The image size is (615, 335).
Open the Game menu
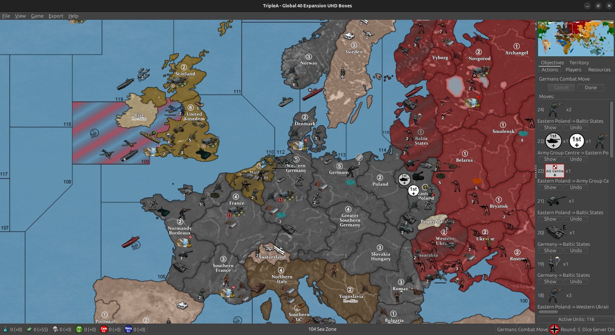pyautogui.click(x=37, y=16)
